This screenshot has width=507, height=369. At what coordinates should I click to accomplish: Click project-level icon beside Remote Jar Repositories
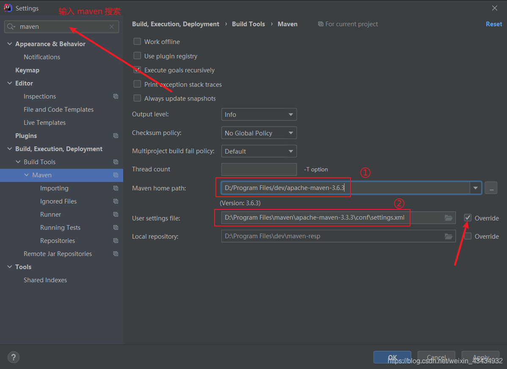click(116, 254)
